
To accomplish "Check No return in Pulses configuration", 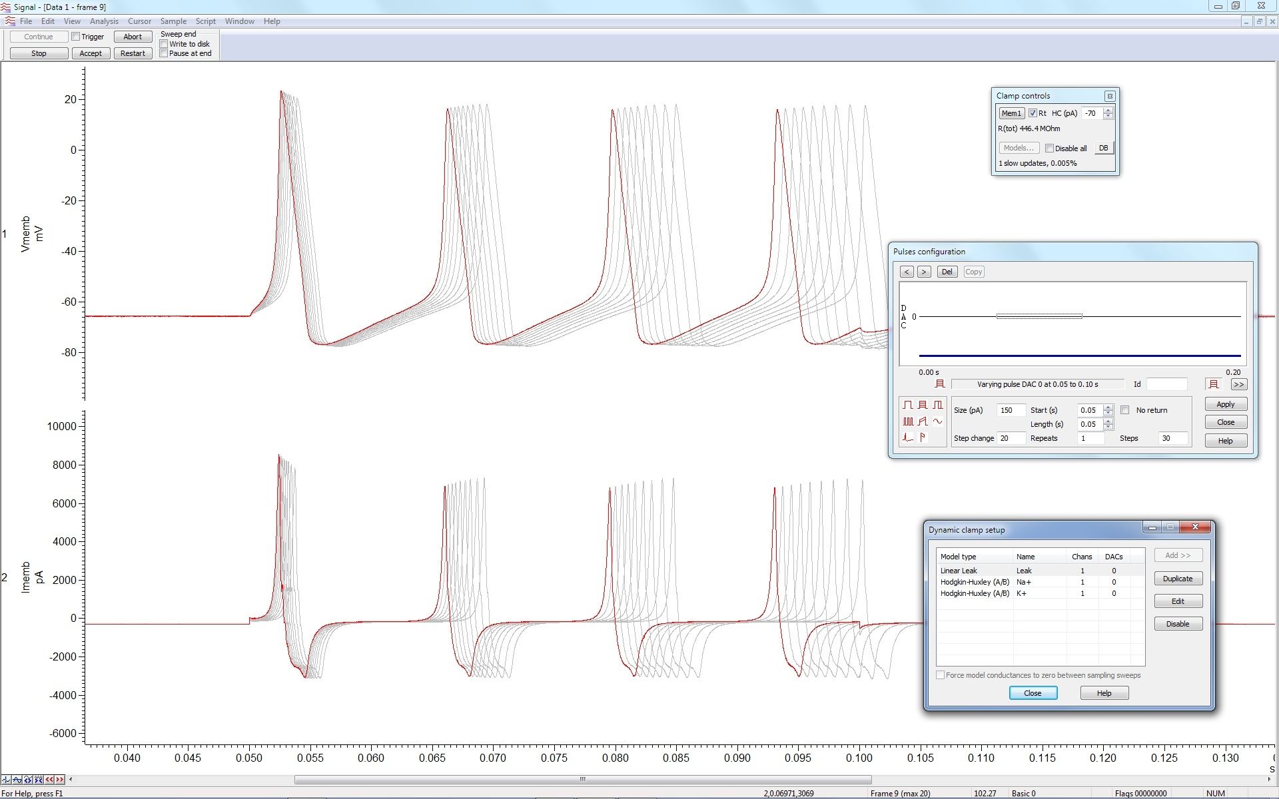I will [x=1126, y=410].
